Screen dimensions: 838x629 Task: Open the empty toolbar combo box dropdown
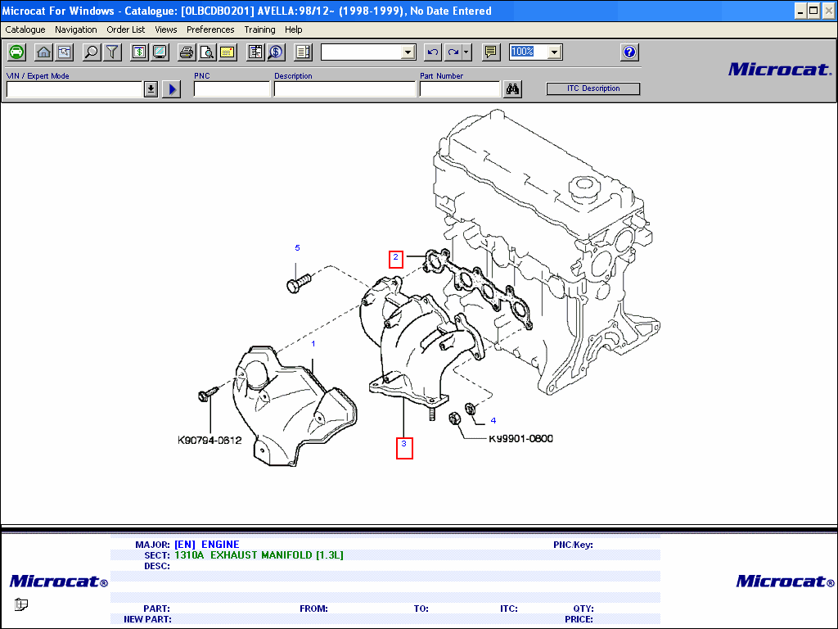(x=408, y=52)
